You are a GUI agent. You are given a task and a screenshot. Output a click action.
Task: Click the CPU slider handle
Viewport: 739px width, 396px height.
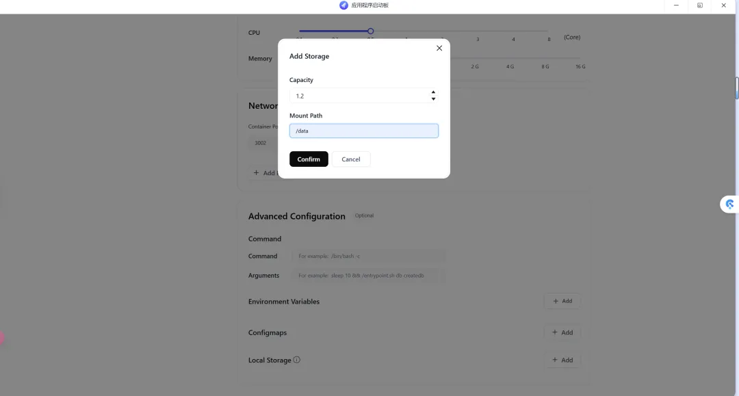tap(370, 31)
